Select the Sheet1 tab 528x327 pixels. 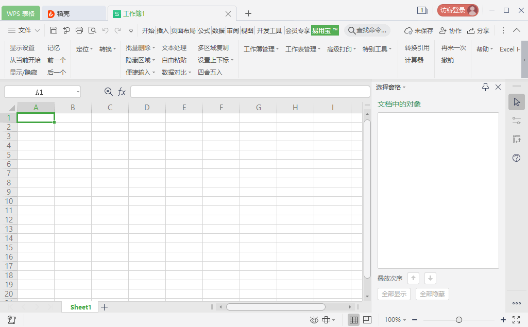point(80,307)
